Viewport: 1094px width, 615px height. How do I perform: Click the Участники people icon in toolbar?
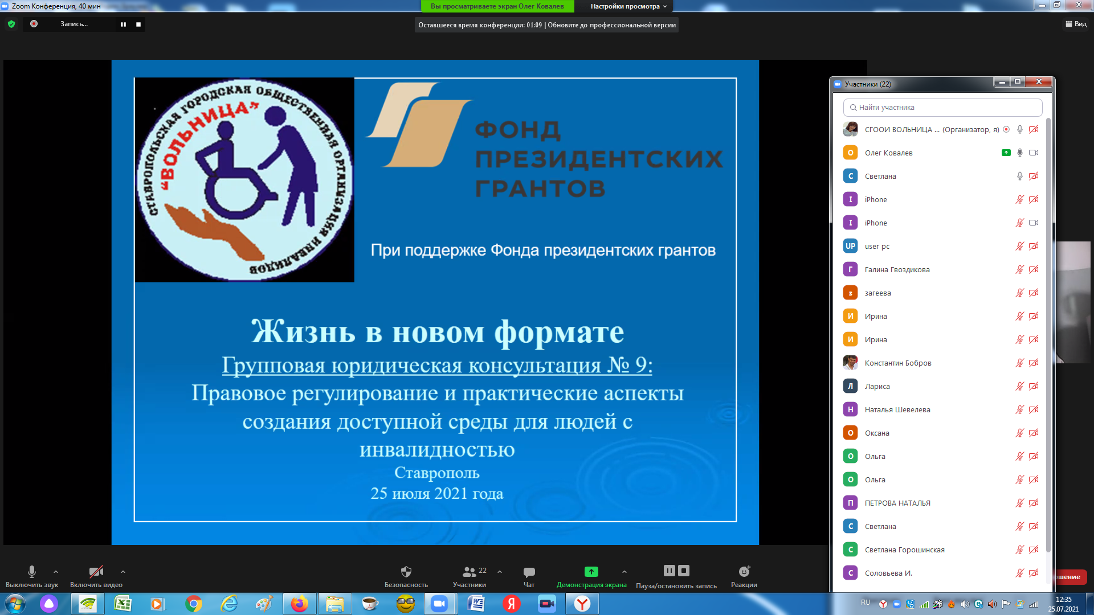(469, 572)
